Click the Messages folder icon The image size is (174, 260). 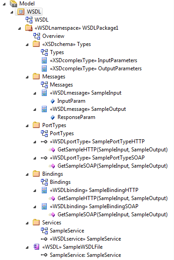click(x=36, y=77)
